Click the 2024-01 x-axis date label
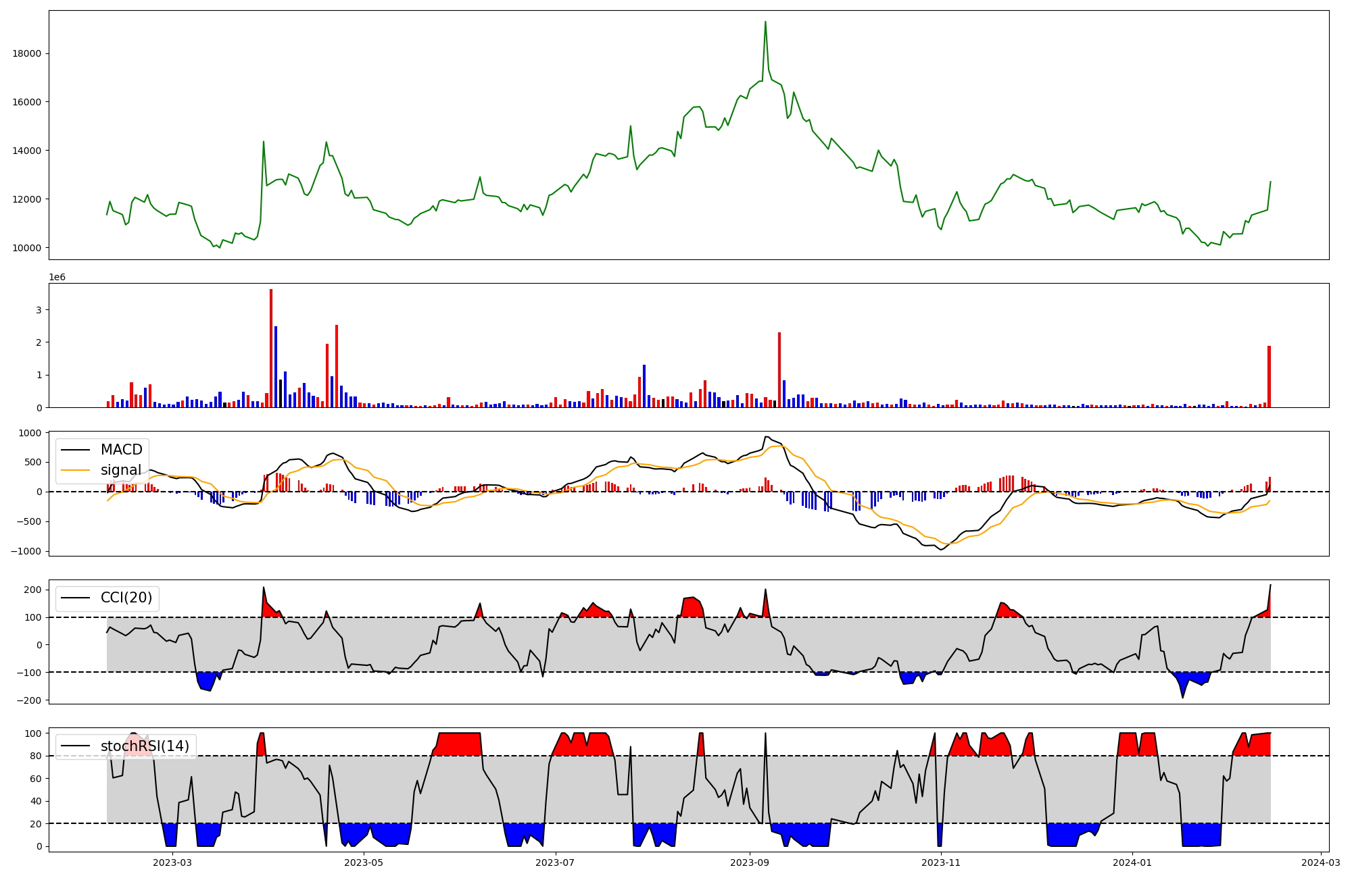The width and height of the screenshot is (1352, 878). pyautogui.click(x=1132, y=862)
